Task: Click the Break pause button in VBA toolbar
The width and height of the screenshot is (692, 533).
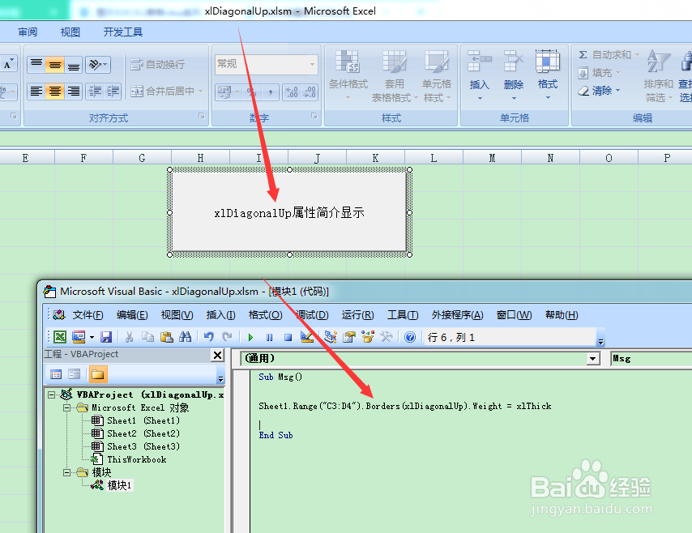Action: click(x=269, y=338)
